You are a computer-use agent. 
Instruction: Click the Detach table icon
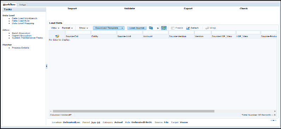pos(188,28)
